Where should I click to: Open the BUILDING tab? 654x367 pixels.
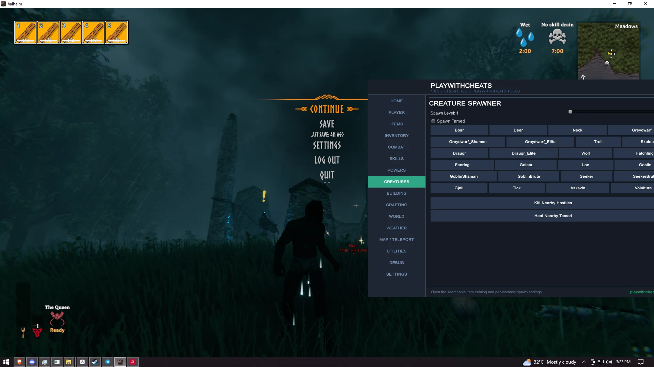(x=396, y=193)
